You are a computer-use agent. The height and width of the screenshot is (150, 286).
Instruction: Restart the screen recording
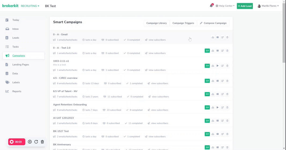tap(36, 142)
